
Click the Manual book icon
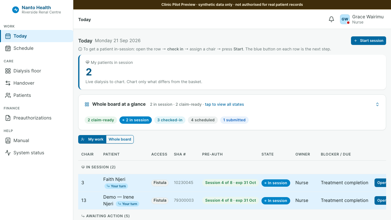tap(8, 141)
